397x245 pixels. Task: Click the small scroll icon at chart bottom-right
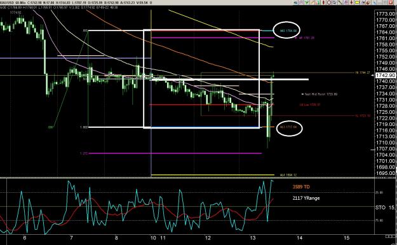click(x=391, y=236)
